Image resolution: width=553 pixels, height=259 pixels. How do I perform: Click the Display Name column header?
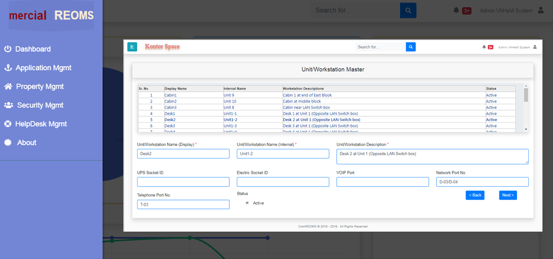[193, 89]
